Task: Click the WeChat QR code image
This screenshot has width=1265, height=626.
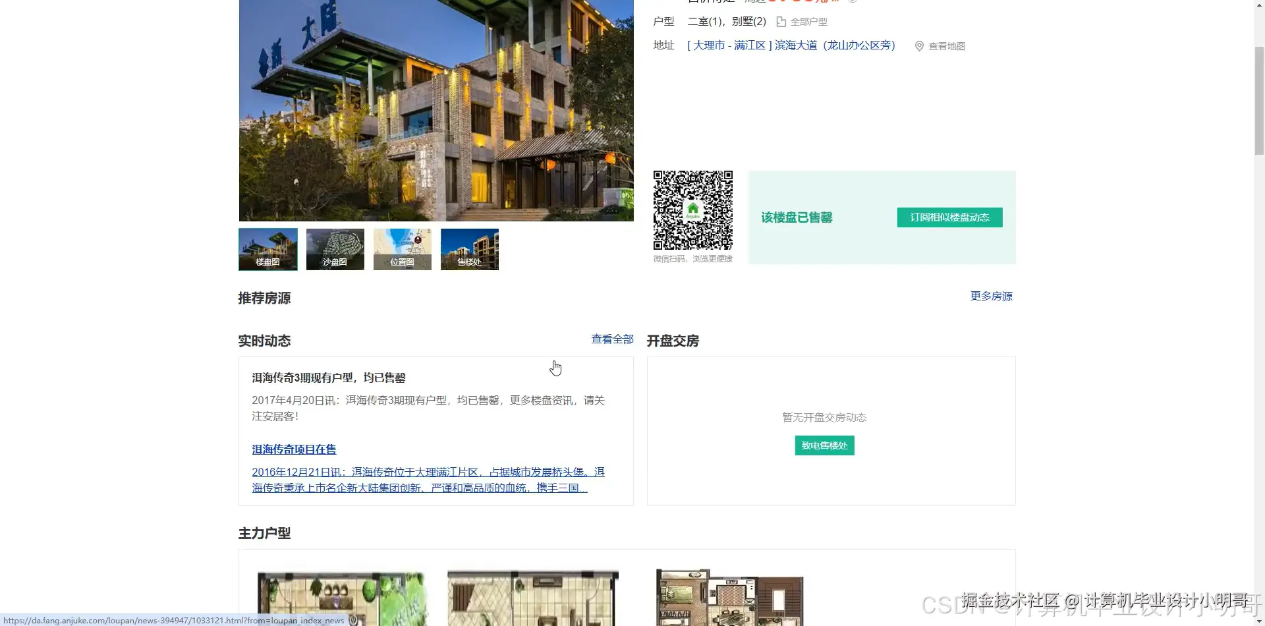Action: [692, 210]
